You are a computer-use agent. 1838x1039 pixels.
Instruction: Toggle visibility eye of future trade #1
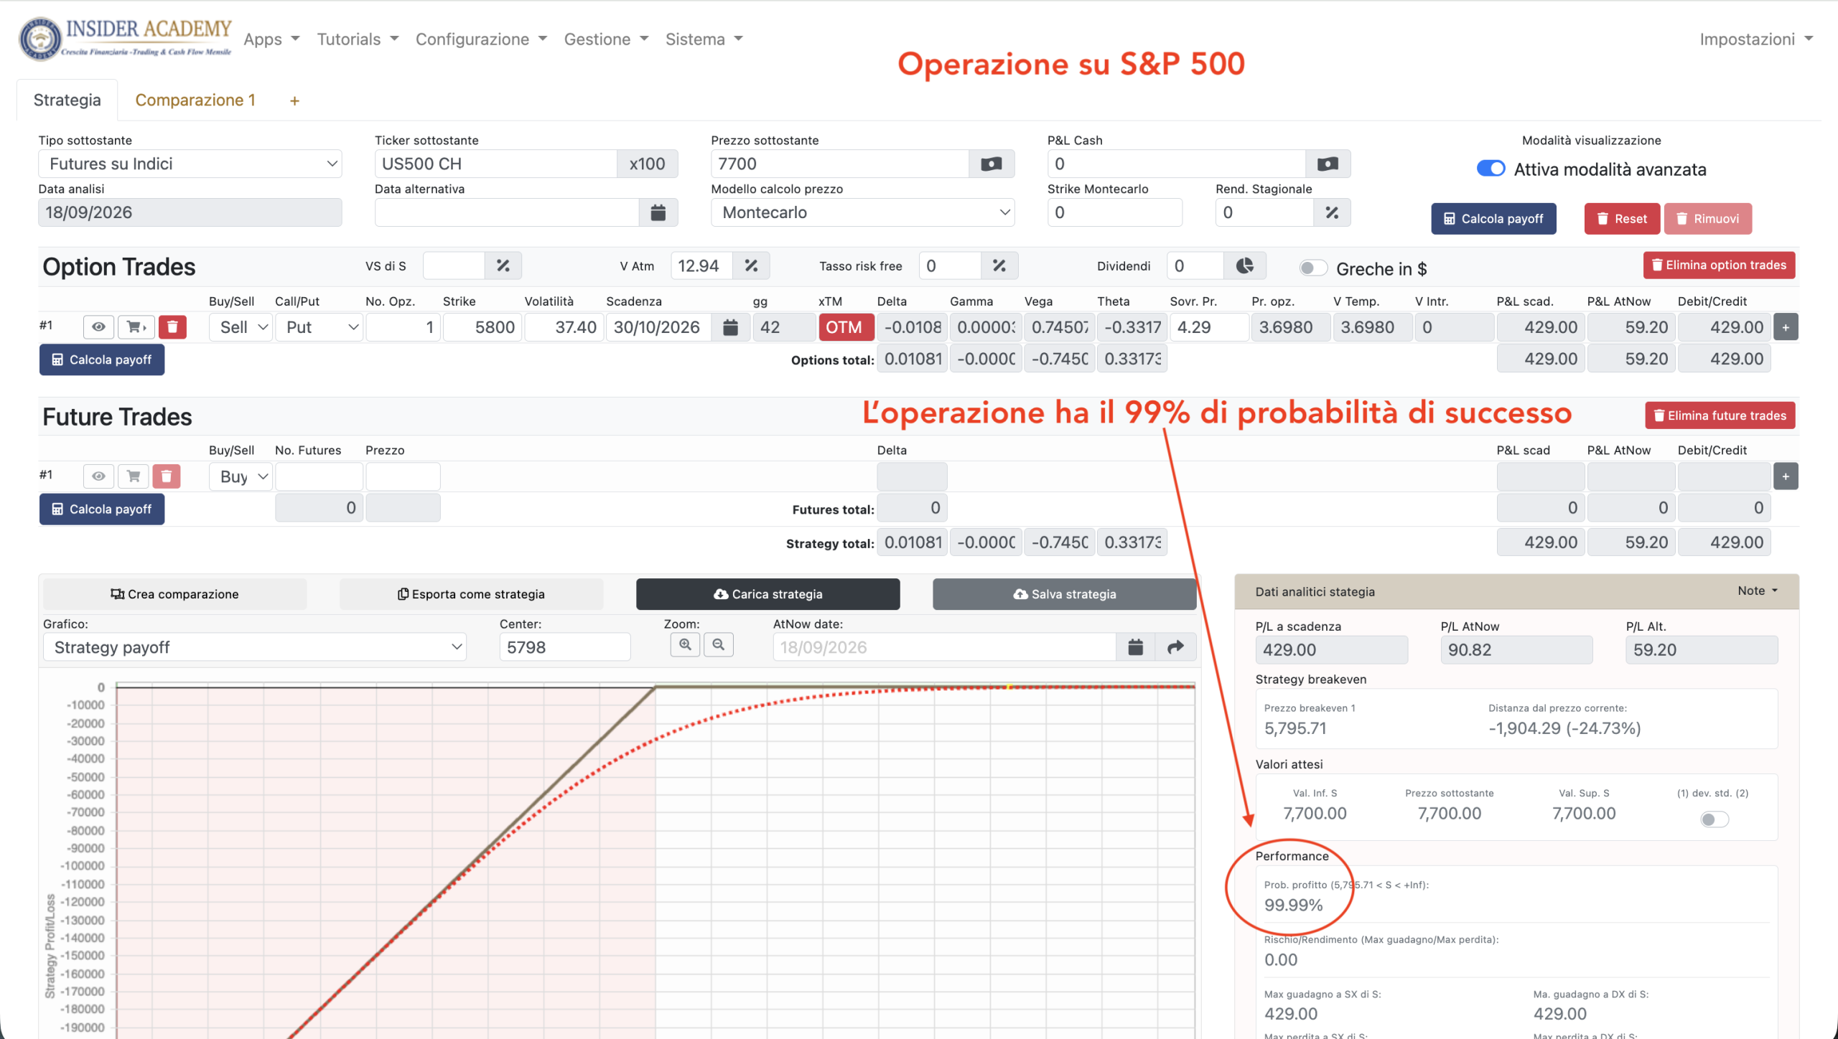pos(98,476)
